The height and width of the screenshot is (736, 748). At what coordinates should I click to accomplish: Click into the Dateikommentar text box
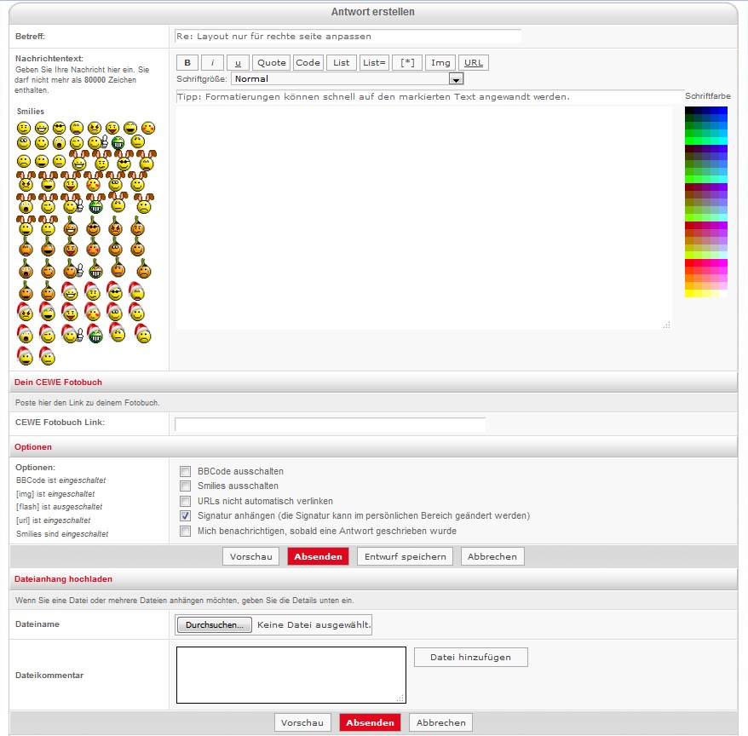click(291, 675)
